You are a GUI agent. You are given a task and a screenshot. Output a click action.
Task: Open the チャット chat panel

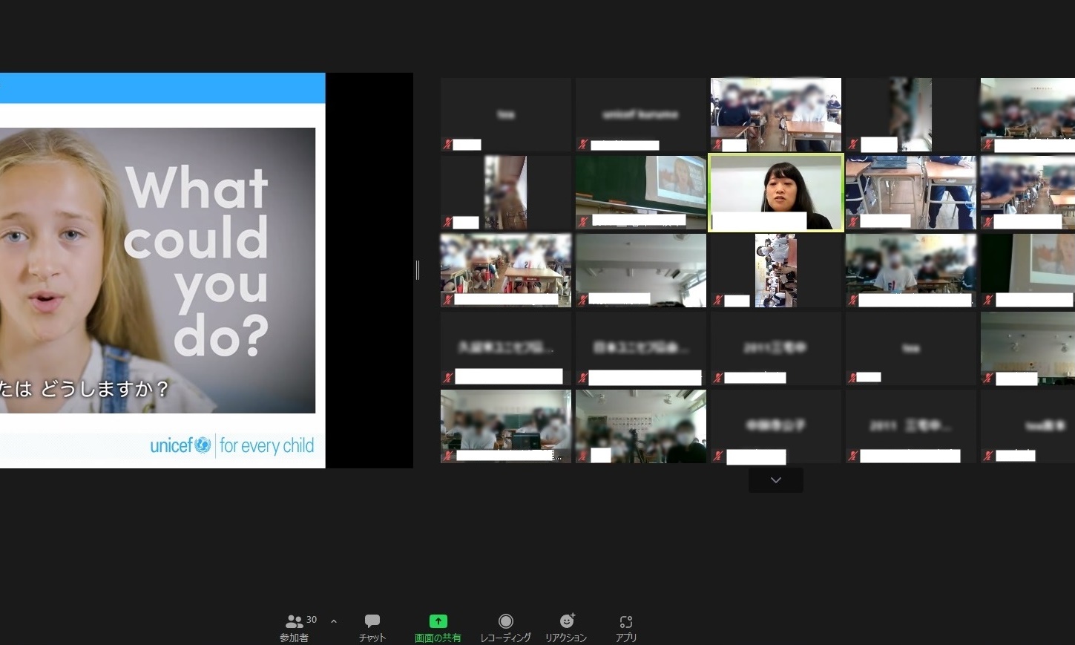coord(372,627)
